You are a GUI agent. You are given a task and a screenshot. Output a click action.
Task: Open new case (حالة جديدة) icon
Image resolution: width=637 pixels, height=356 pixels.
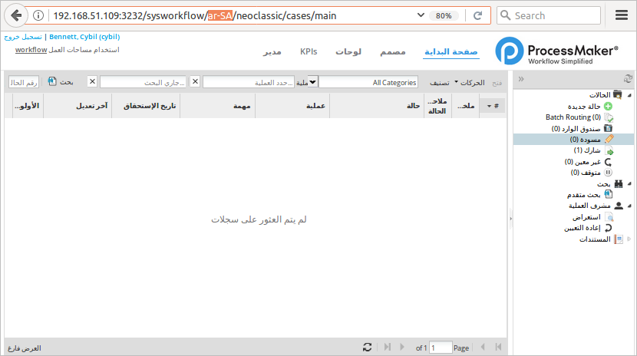[609, 106]
